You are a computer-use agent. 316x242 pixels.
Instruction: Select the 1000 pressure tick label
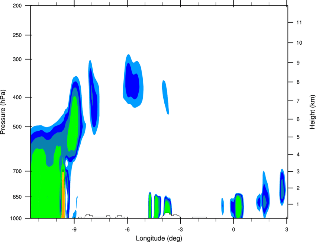click(x=16, y=219)
